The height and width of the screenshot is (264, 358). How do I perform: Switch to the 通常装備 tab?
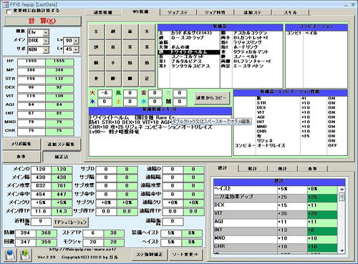click(x=103, y=12)
